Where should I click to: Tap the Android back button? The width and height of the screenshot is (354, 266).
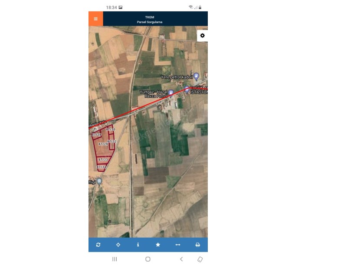(181, 259)
